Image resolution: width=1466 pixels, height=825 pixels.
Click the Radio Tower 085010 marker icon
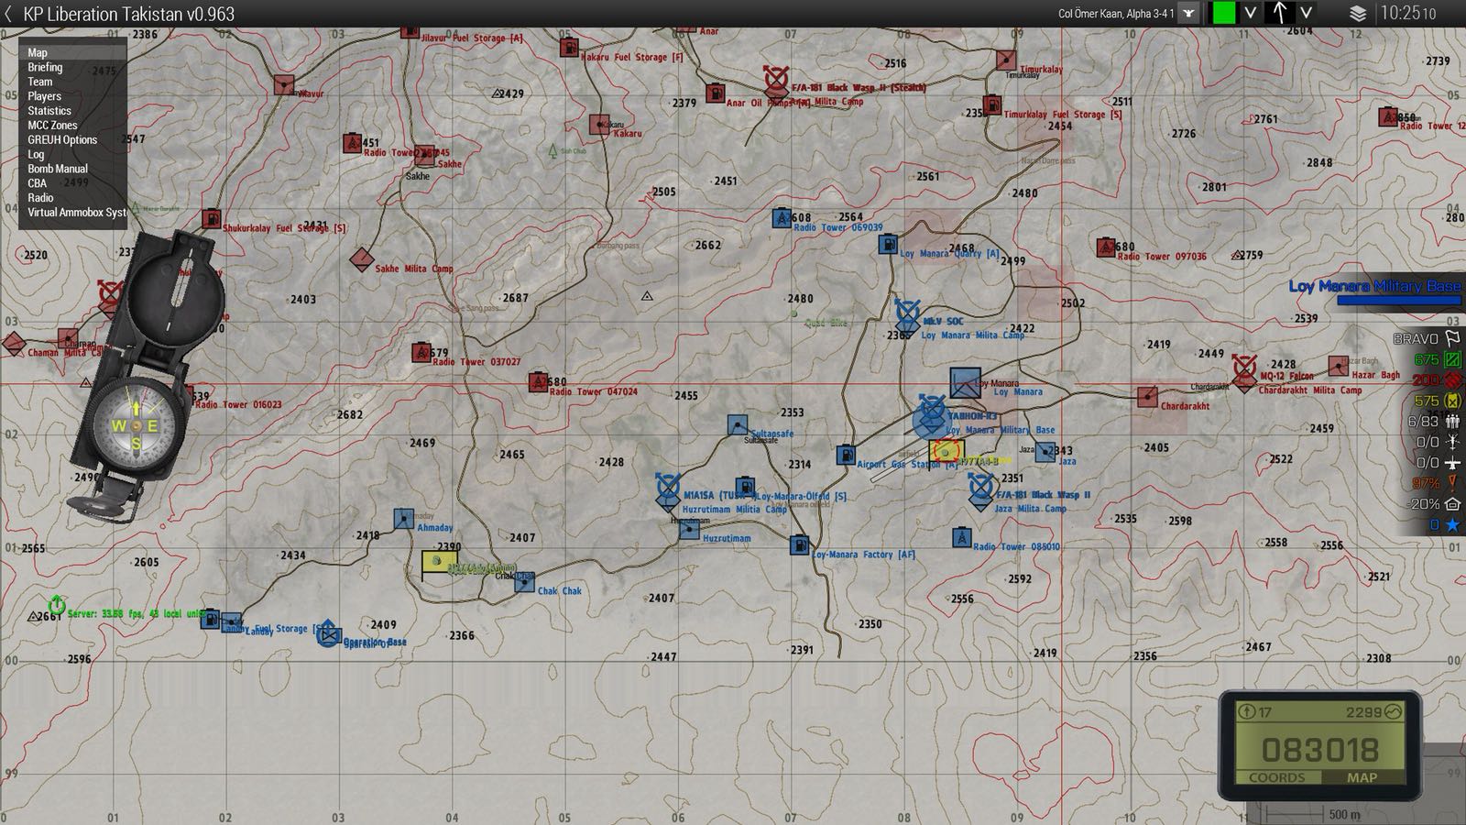(x=961, y=537)
